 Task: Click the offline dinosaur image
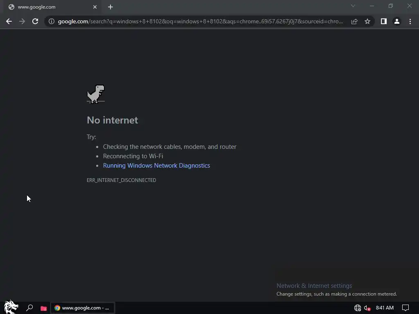pyautogui.click(x=96, y=94)
